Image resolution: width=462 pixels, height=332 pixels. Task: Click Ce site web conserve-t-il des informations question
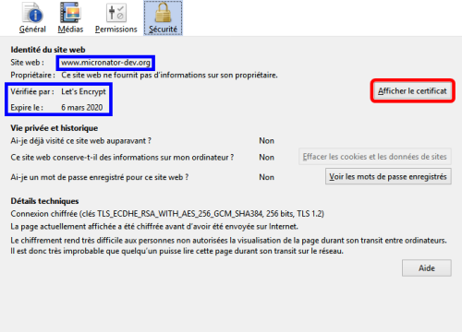pyautogui.click(x=122, y=158)
